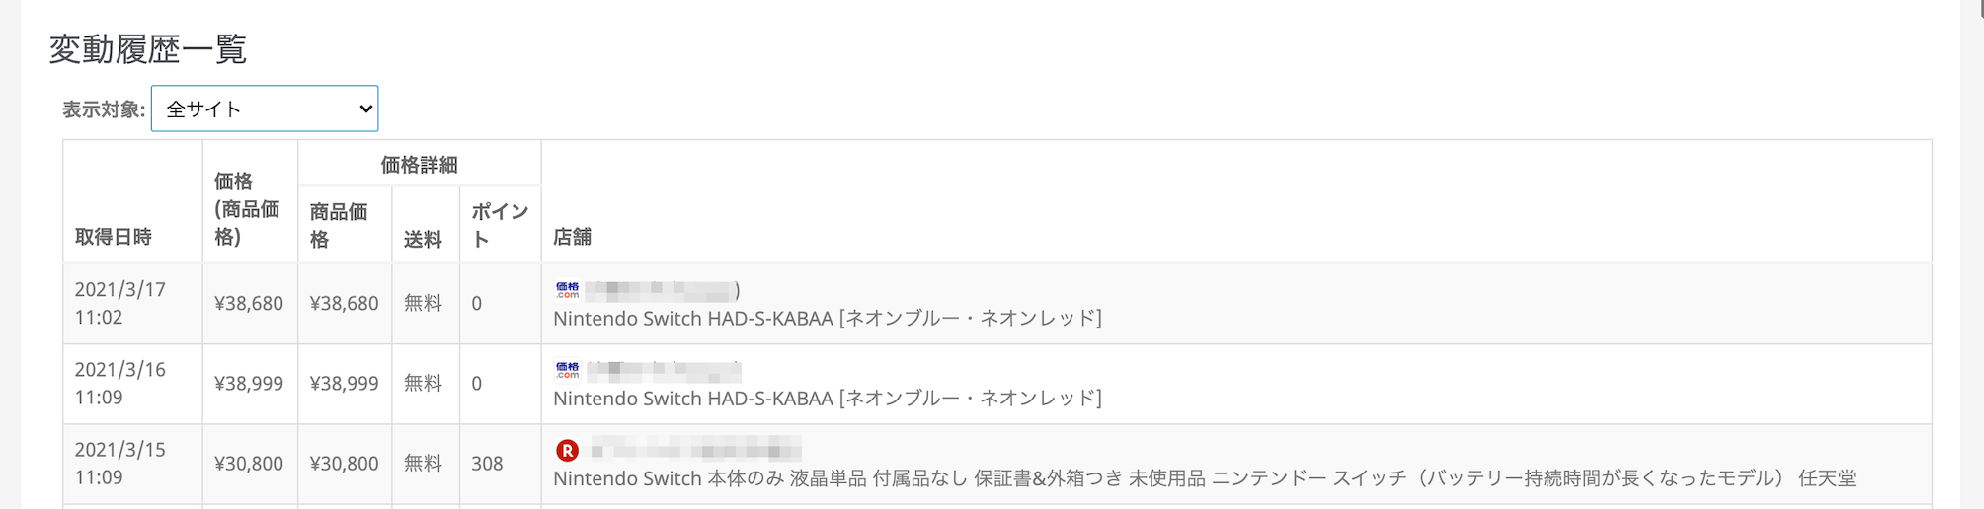Open the 表示対象 site filter dropdown

(x=264, y=109)
